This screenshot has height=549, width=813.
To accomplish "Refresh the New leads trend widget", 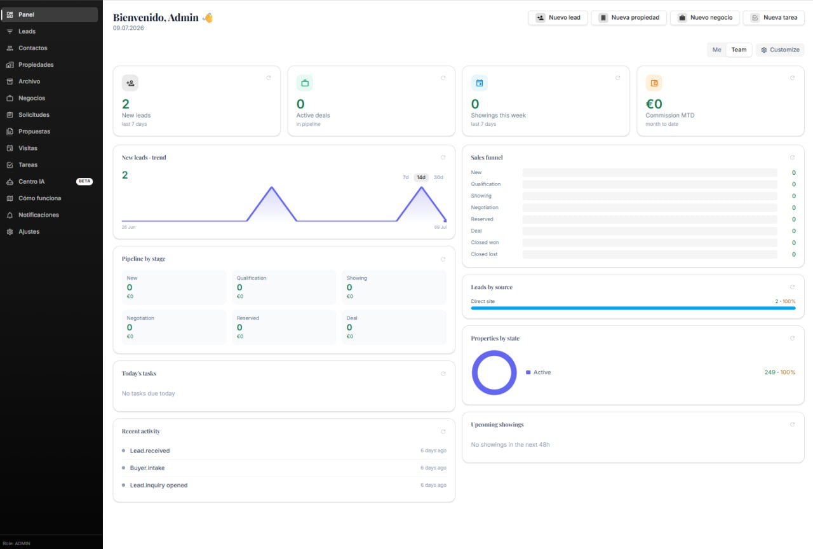I will pos(443,157).
